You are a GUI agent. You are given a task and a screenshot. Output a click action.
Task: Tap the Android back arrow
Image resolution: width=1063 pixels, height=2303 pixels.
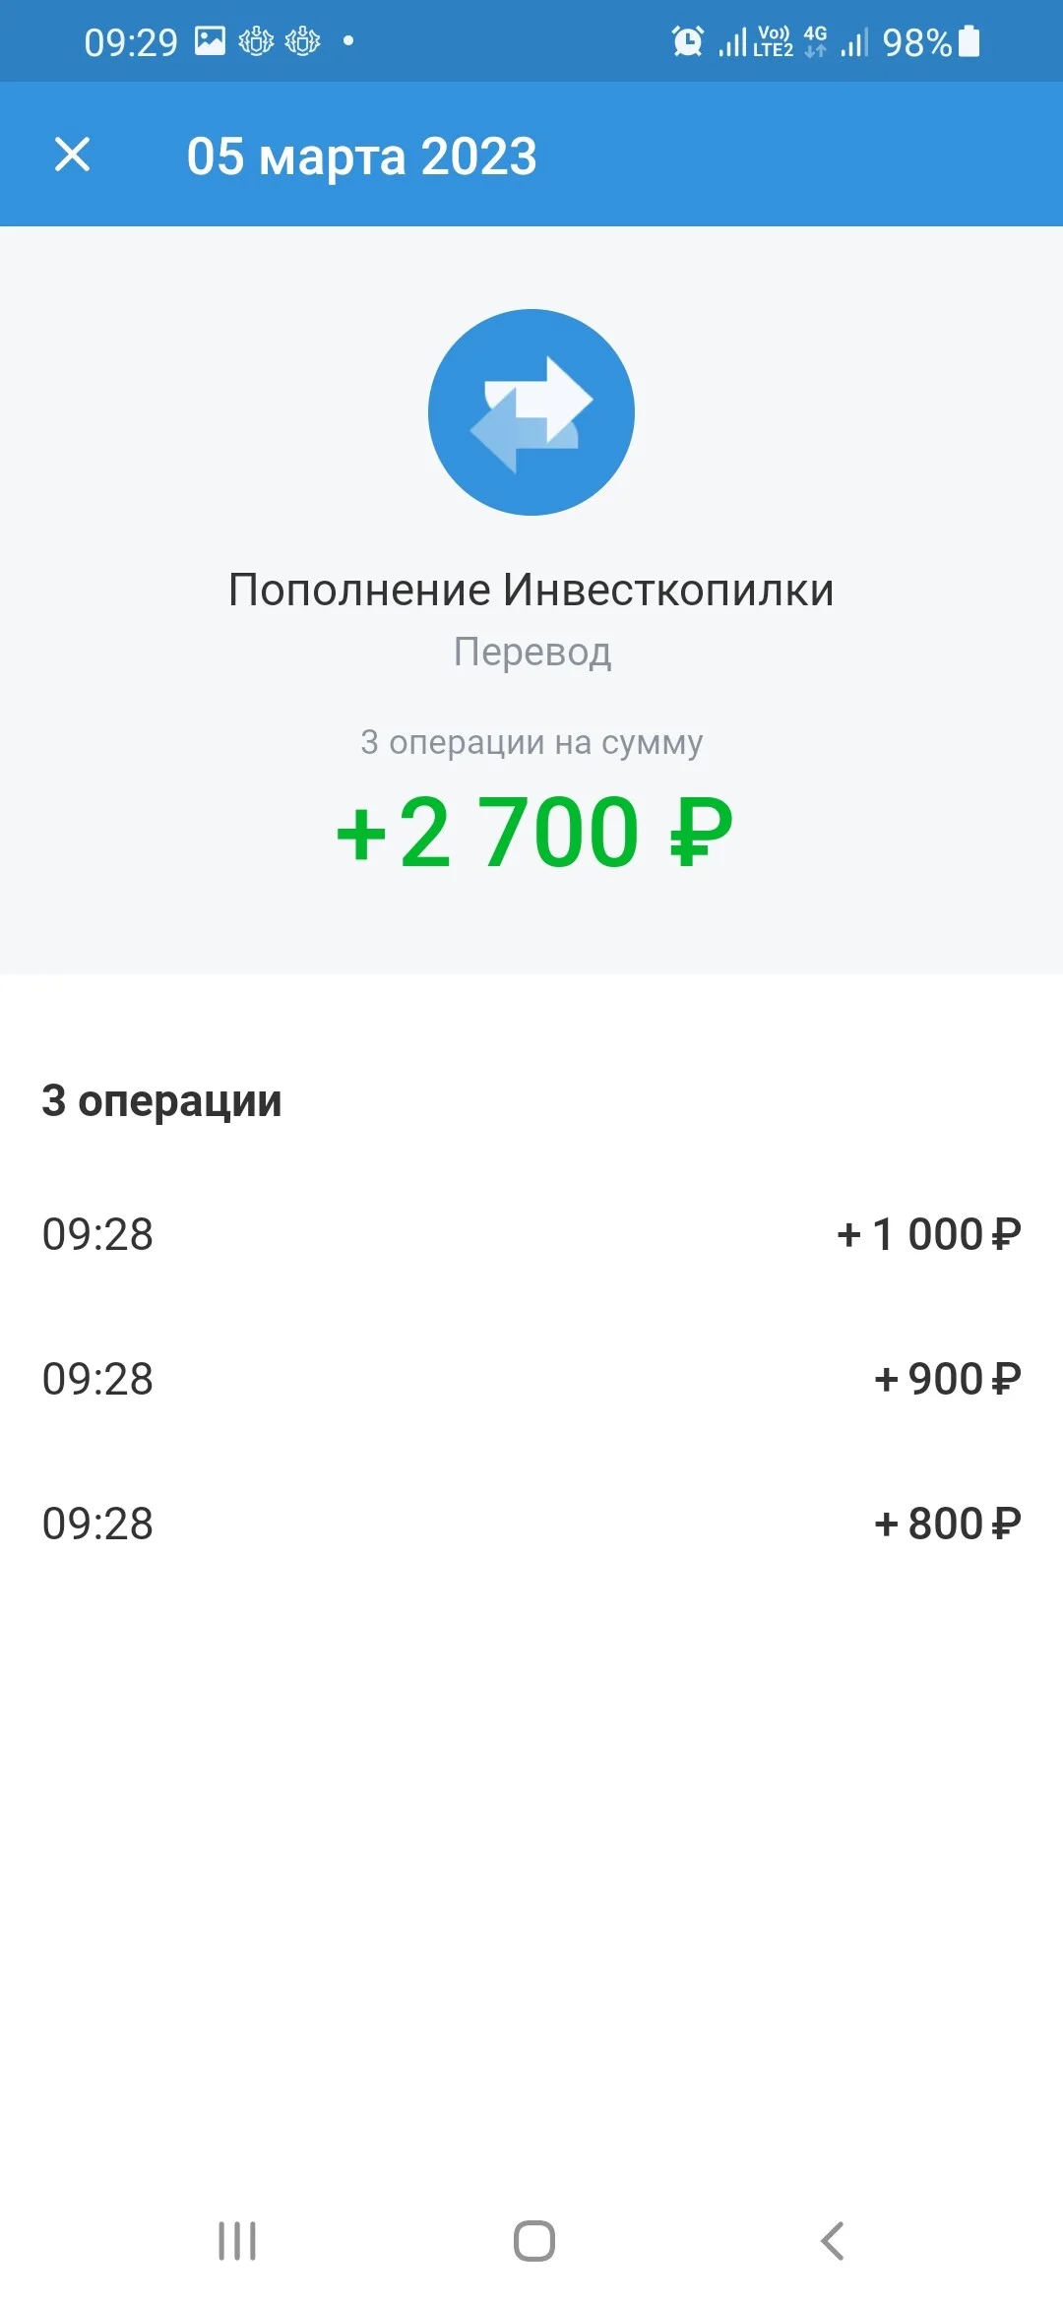(x=832, y=2241)
